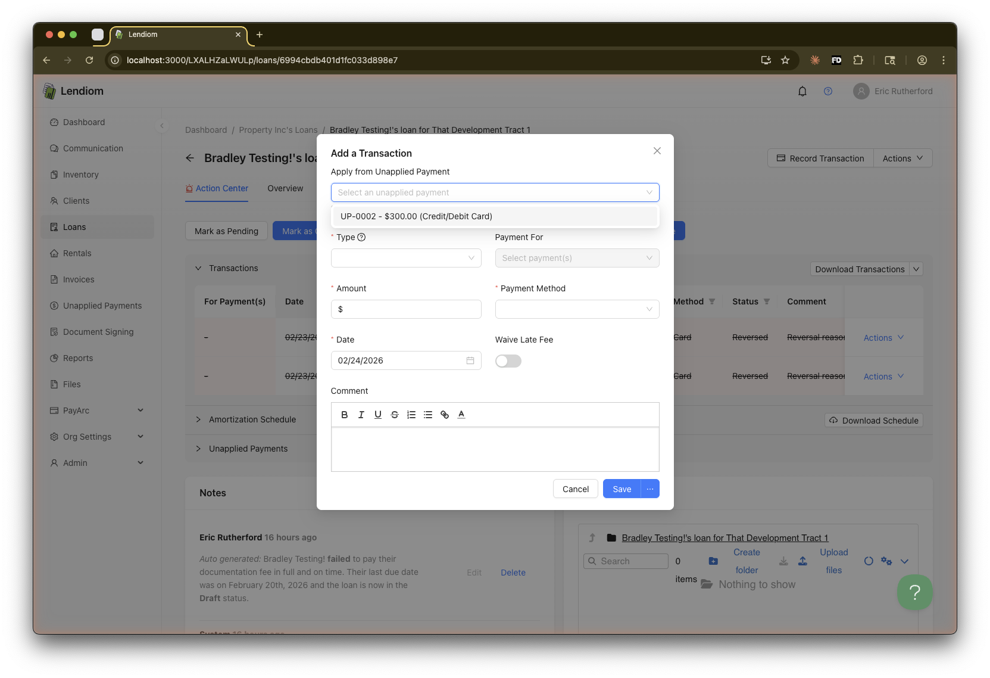
Task: Apply italic formatting in comment editor
Action: pos(361,415)
